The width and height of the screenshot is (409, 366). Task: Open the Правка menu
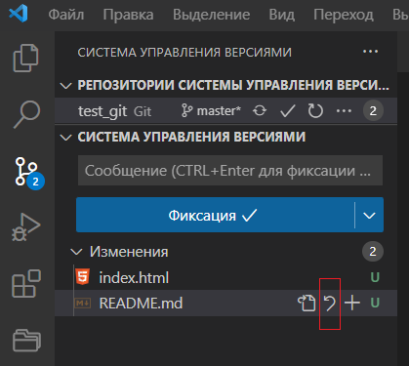coord(128,15)
